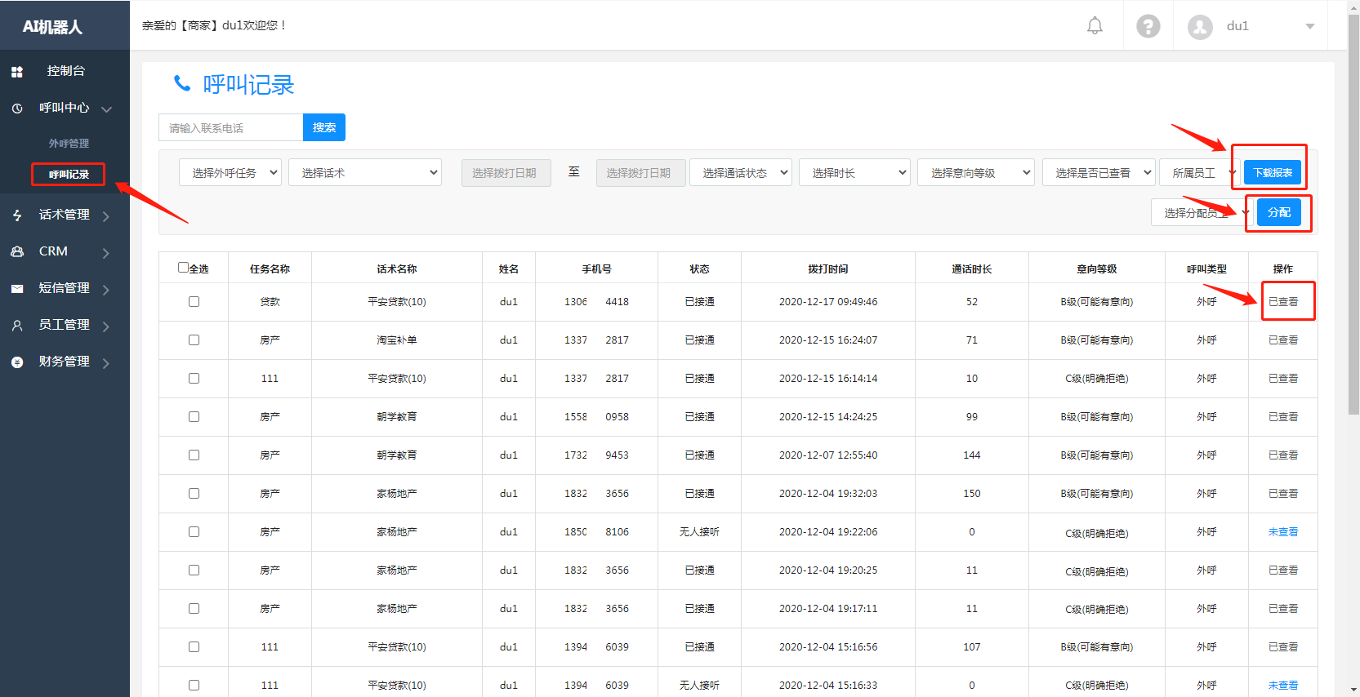Click the end 选择拨打日期 date field
This screenshot has width=1360, height=697.
[x=640, y=172]
